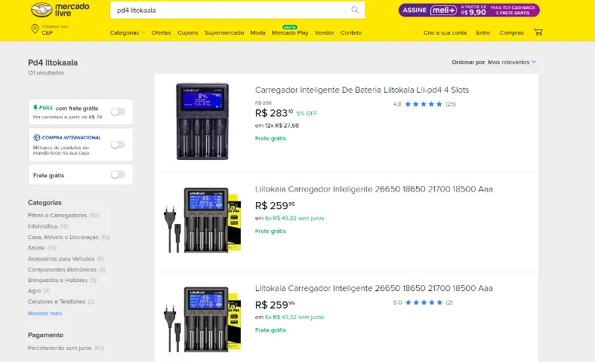
Task: Toggle FULL com frete grátis switch
Action: coord(118,112)
